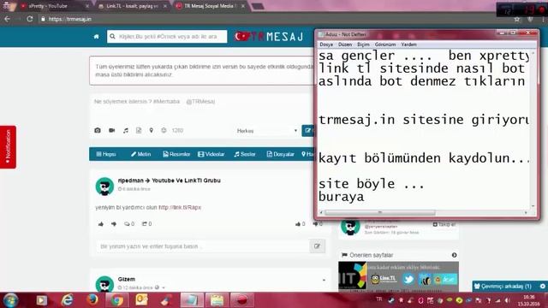Open the Youtube Ve LinkTl Grubu link

pyautogui.click(x=186, y=181)
